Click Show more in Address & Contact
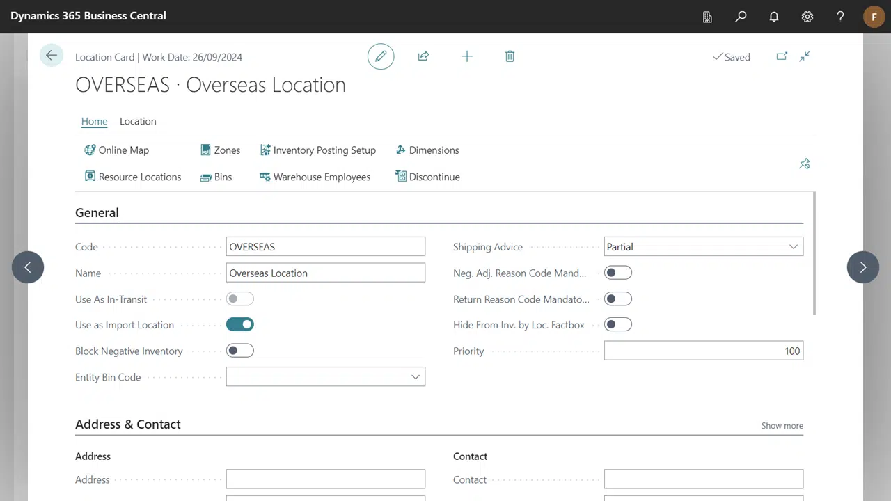Image resolution: width=891 pixels, height=501 pixels. [782, 425]
